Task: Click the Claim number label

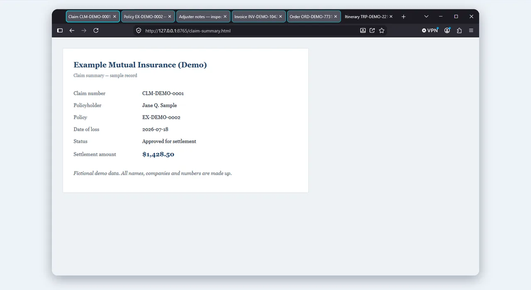Action: click(90, 93)
